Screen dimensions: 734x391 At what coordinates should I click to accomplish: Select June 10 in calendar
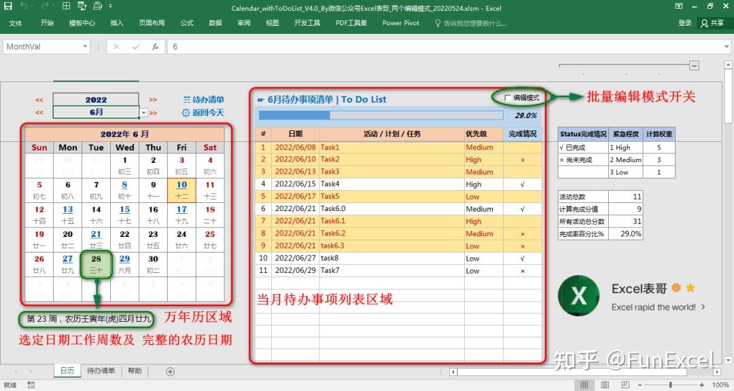click(181, 190)
